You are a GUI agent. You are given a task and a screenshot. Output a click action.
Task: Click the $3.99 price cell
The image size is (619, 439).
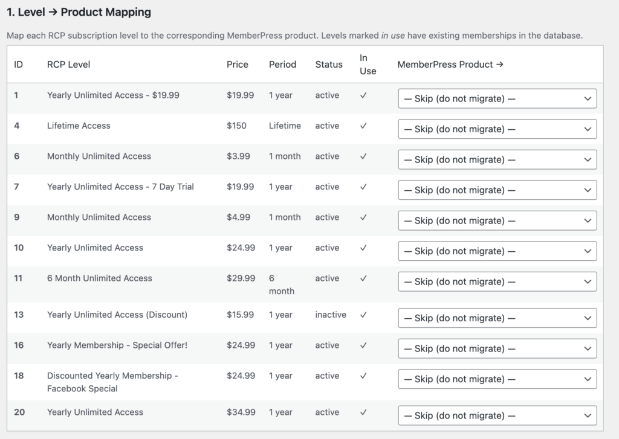(238, 156)
